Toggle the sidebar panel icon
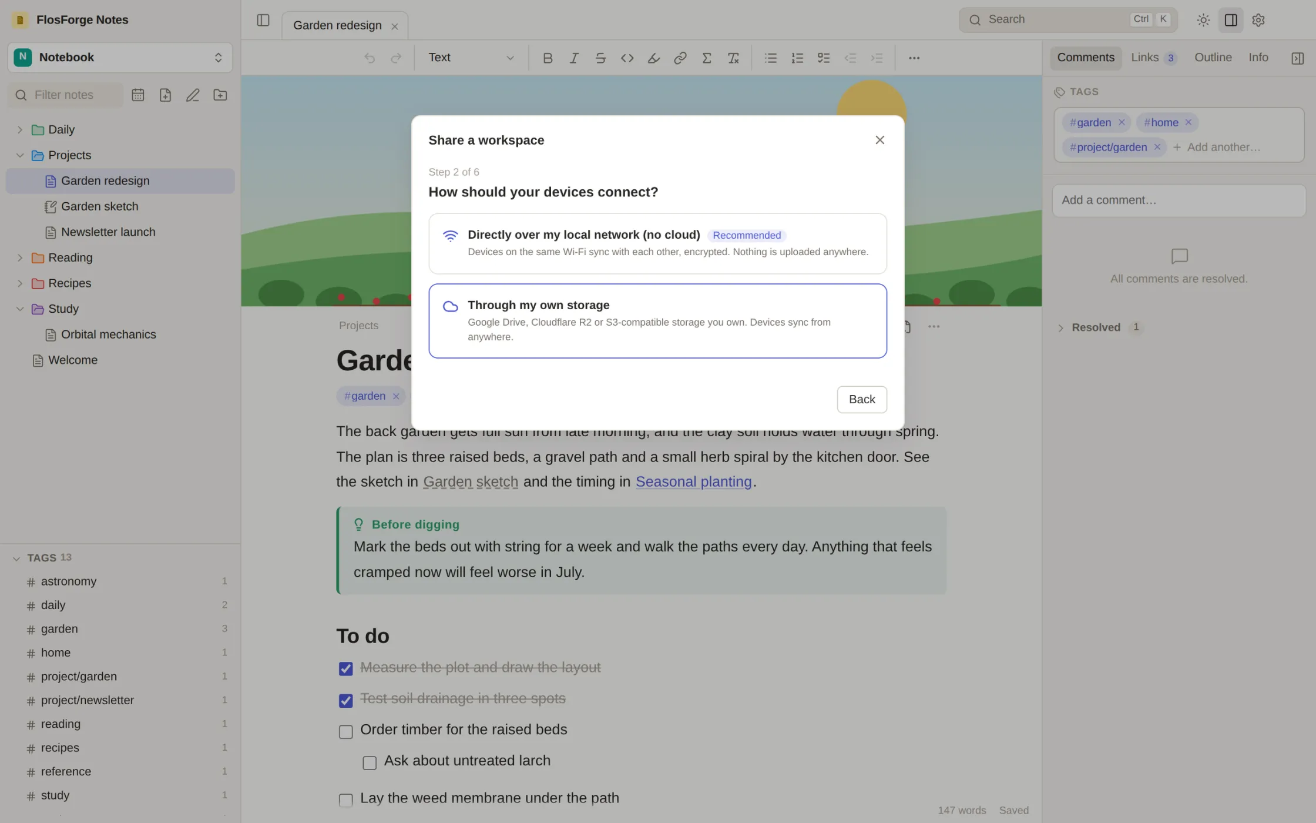 263,20
